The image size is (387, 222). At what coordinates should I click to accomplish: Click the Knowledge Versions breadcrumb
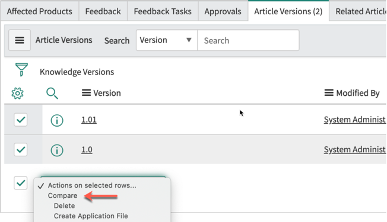tap(77, 72)
